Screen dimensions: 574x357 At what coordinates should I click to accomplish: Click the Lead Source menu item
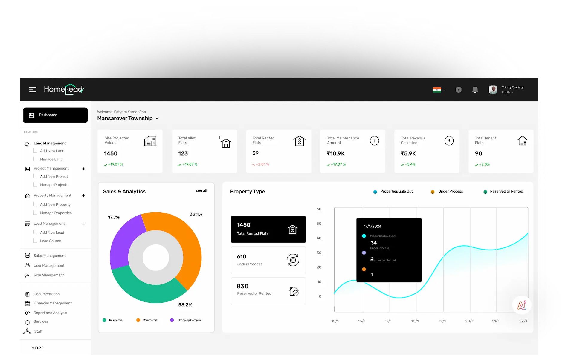click(50, 241)
